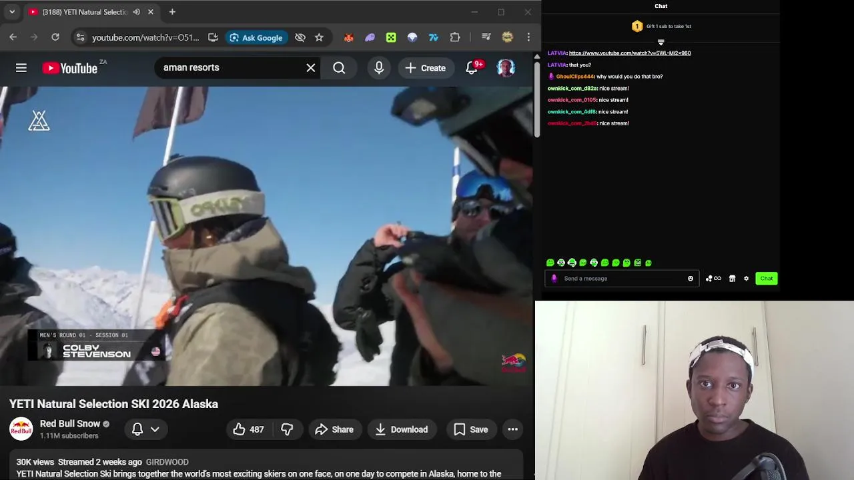Open the Chrome three-dot menu
The height and width of the screenshot is (480, 854).
[x=528, y=37]
